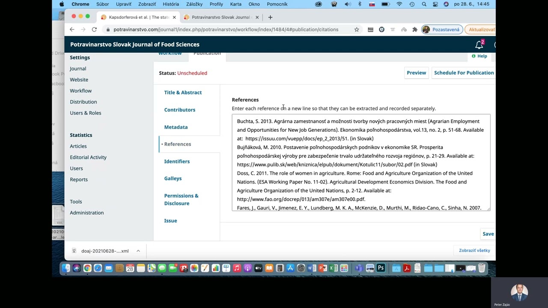This screenshot has height=308, width=548.
Task: Open App Store in the Dock
Action: [x=290, y=268]
